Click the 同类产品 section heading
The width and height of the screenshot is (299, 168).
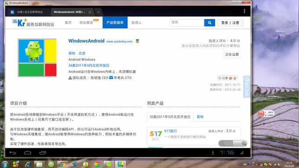coord(155,104)
